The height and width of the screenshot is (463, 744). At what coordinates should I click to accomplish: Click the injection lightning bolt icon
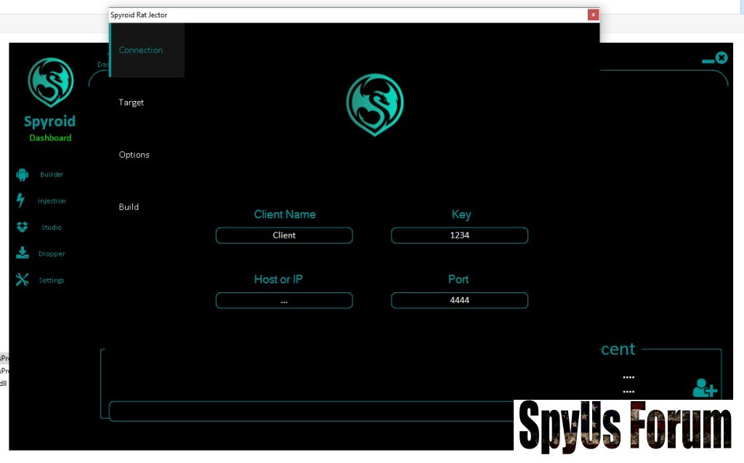pos(21,201)
